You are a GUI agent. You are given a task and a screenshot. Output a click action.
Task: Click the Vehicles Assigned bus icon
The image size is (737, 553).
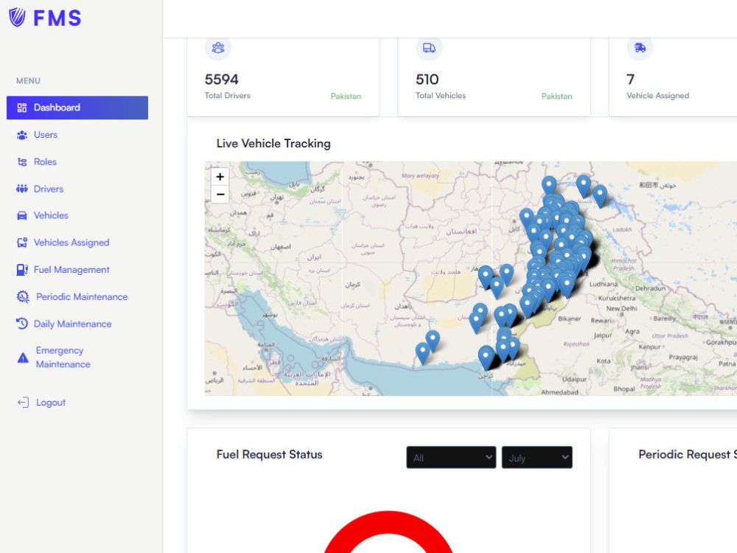pyautogui.click(x=22, y=243)
